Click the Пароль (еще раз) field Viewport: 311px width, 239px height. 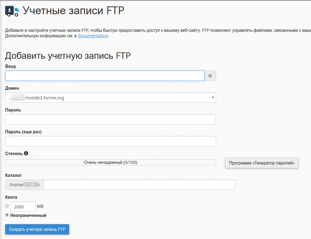coord(110,141)
